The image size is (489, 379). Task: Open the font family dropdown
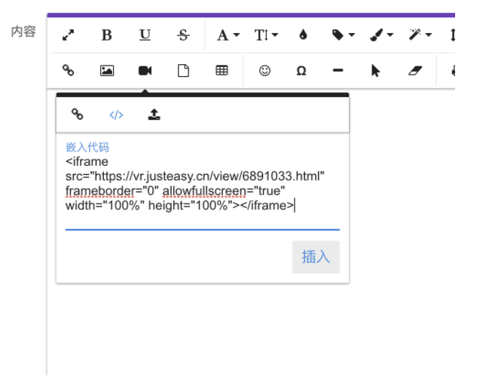tap(228, 35)
